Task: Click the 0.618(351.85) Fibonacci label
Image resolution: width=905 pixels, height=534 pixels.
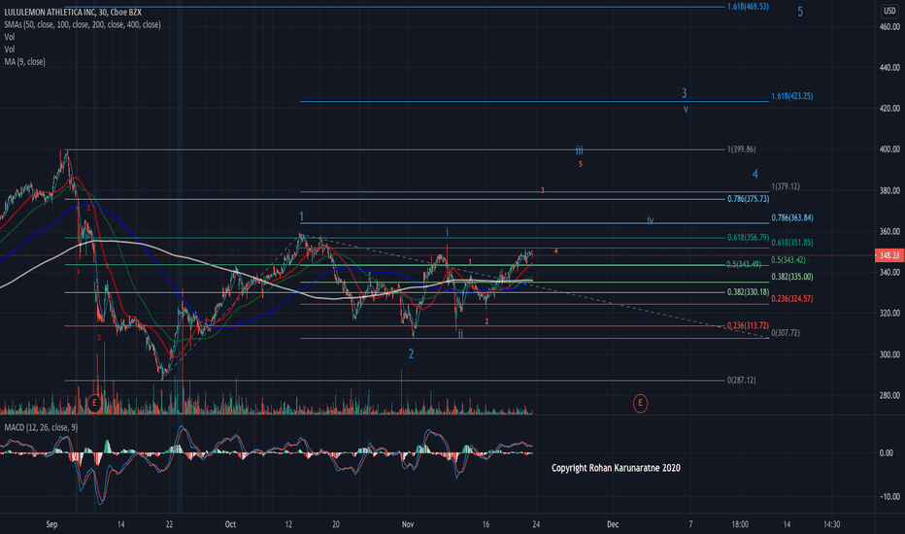Action: click(792, 243)
